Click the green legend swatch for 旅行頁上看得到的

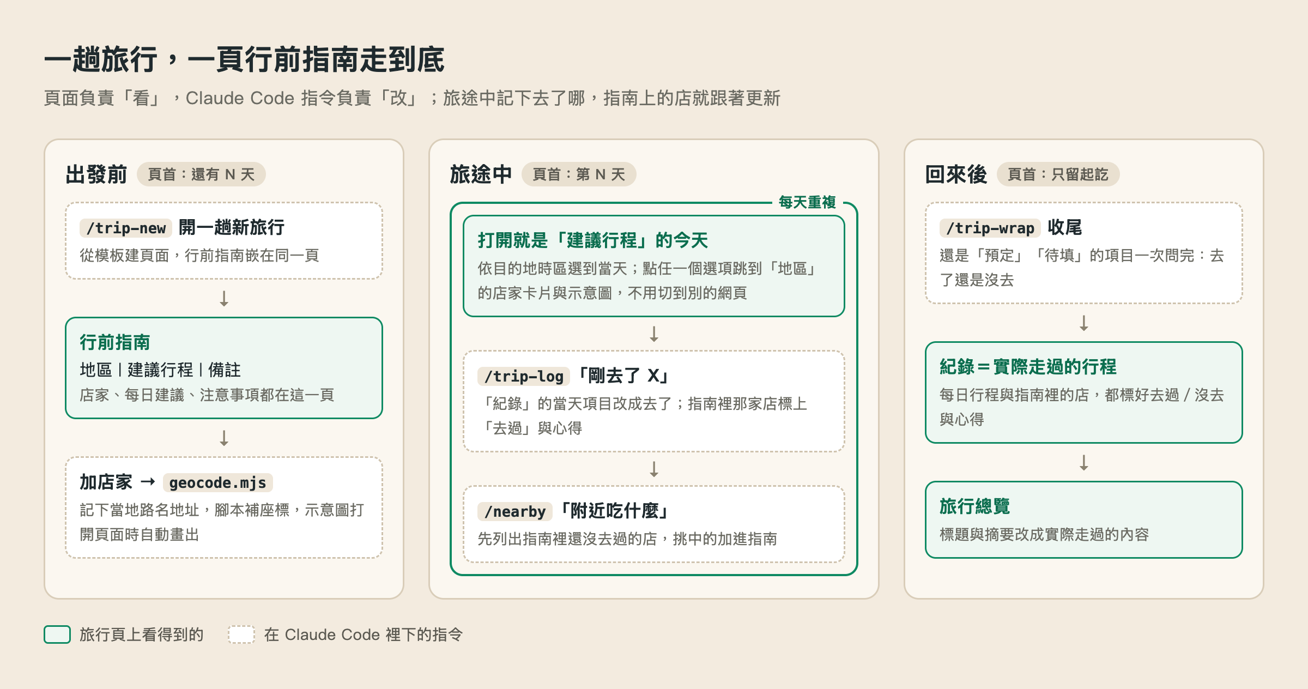point(57,634)
